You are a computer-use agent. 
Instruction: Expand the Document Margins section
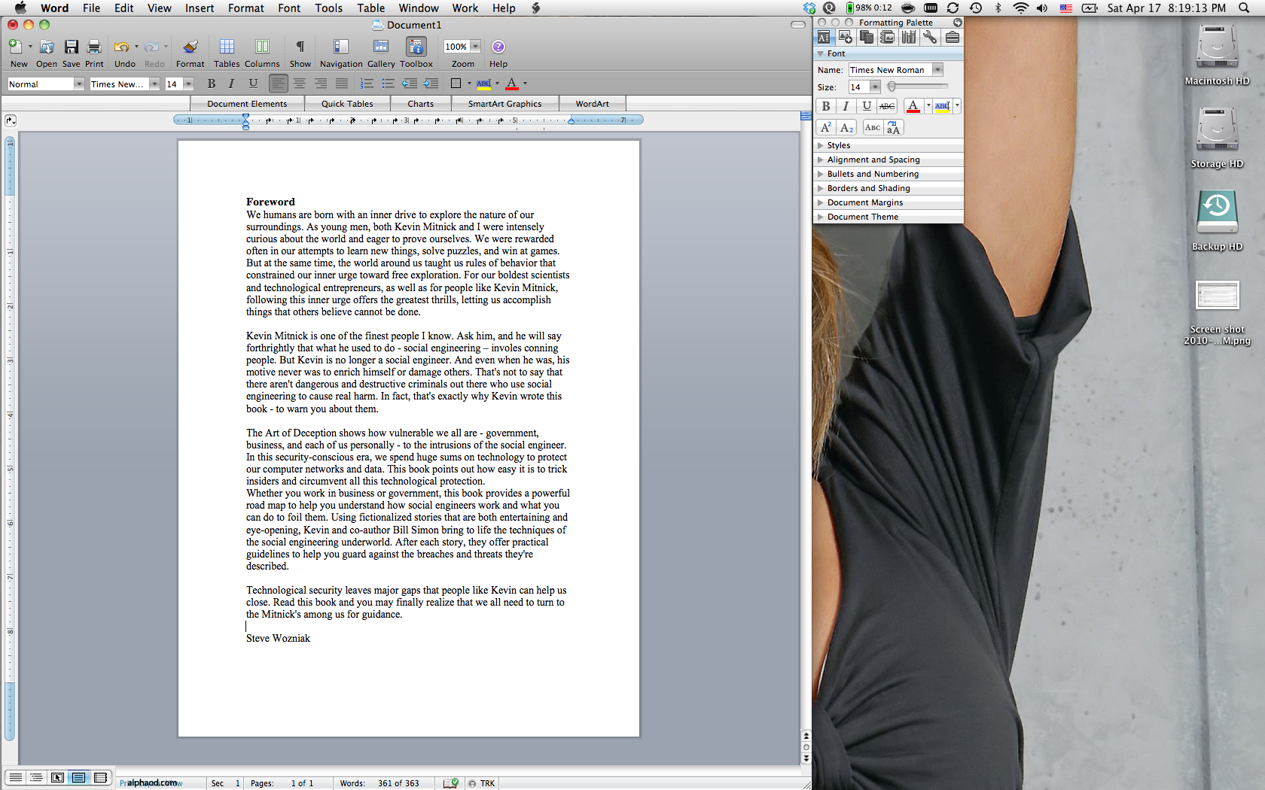coord(821,202)
